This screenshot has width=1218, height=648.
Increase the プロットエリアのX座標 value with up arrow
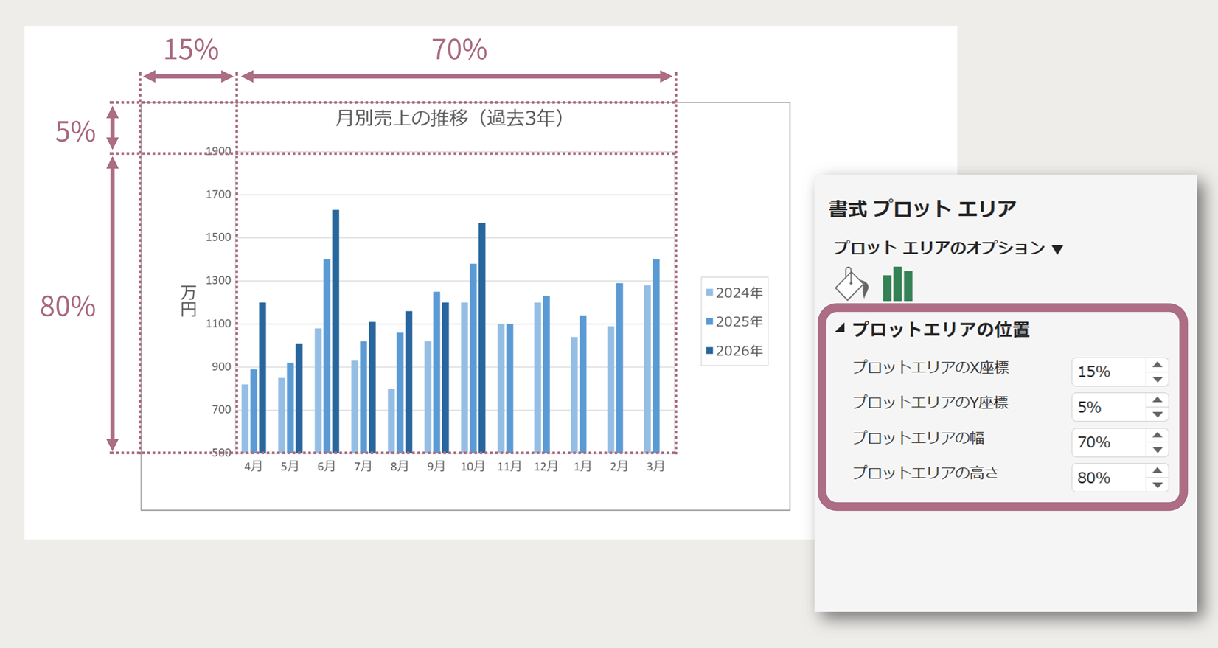click(x=1158, y=365)
